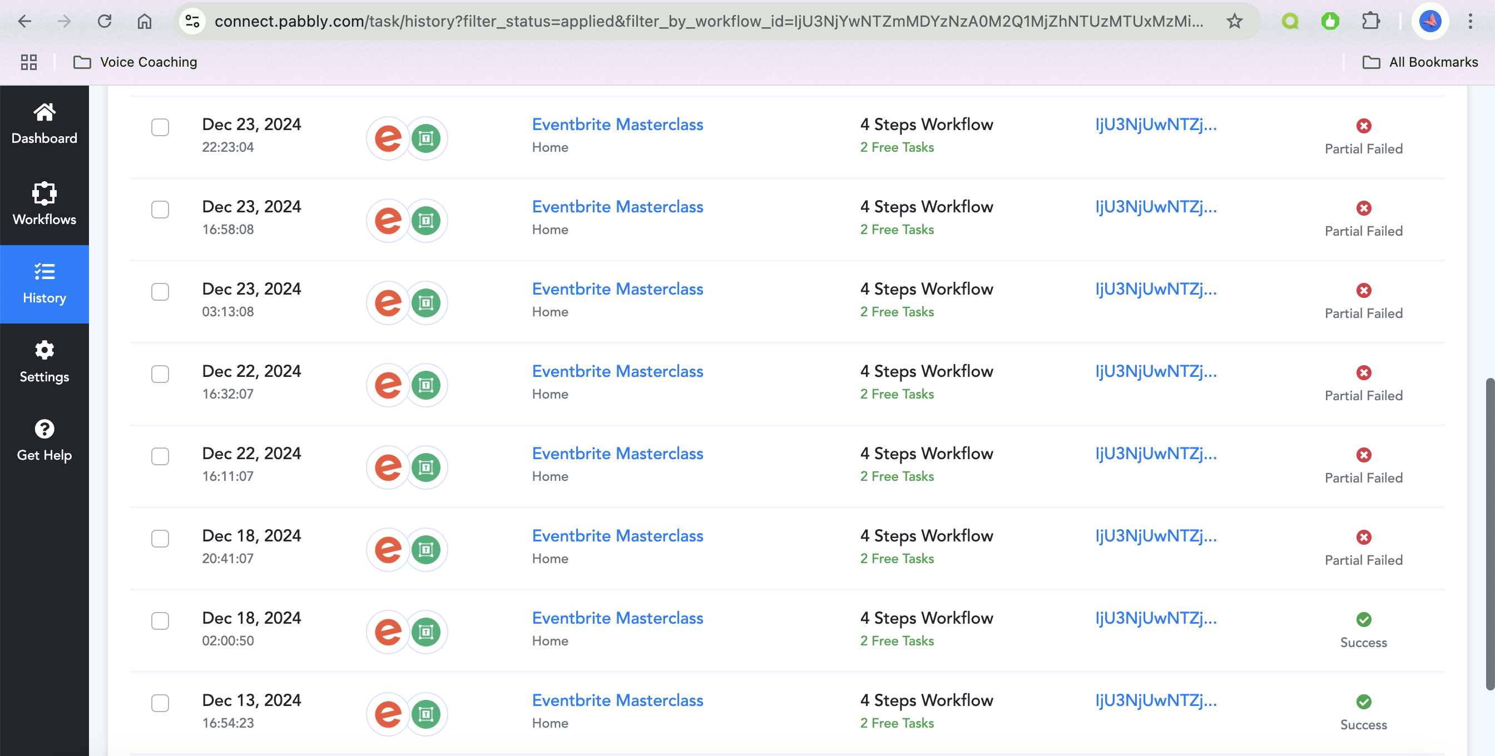Go back in the browser
Viewport: 1495px width, 756px height.
[24, 22]
